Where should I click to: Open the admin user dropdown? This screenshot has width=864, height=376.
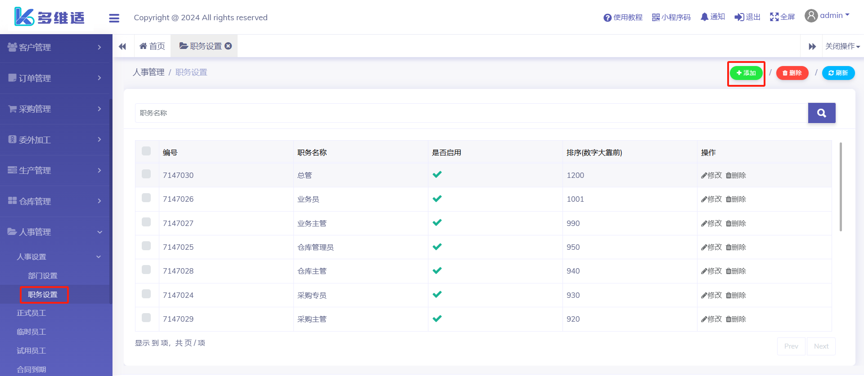(x=827, y=16)
